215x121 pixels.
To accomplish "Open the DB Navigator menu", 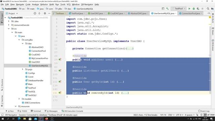I will coord(87,4).
